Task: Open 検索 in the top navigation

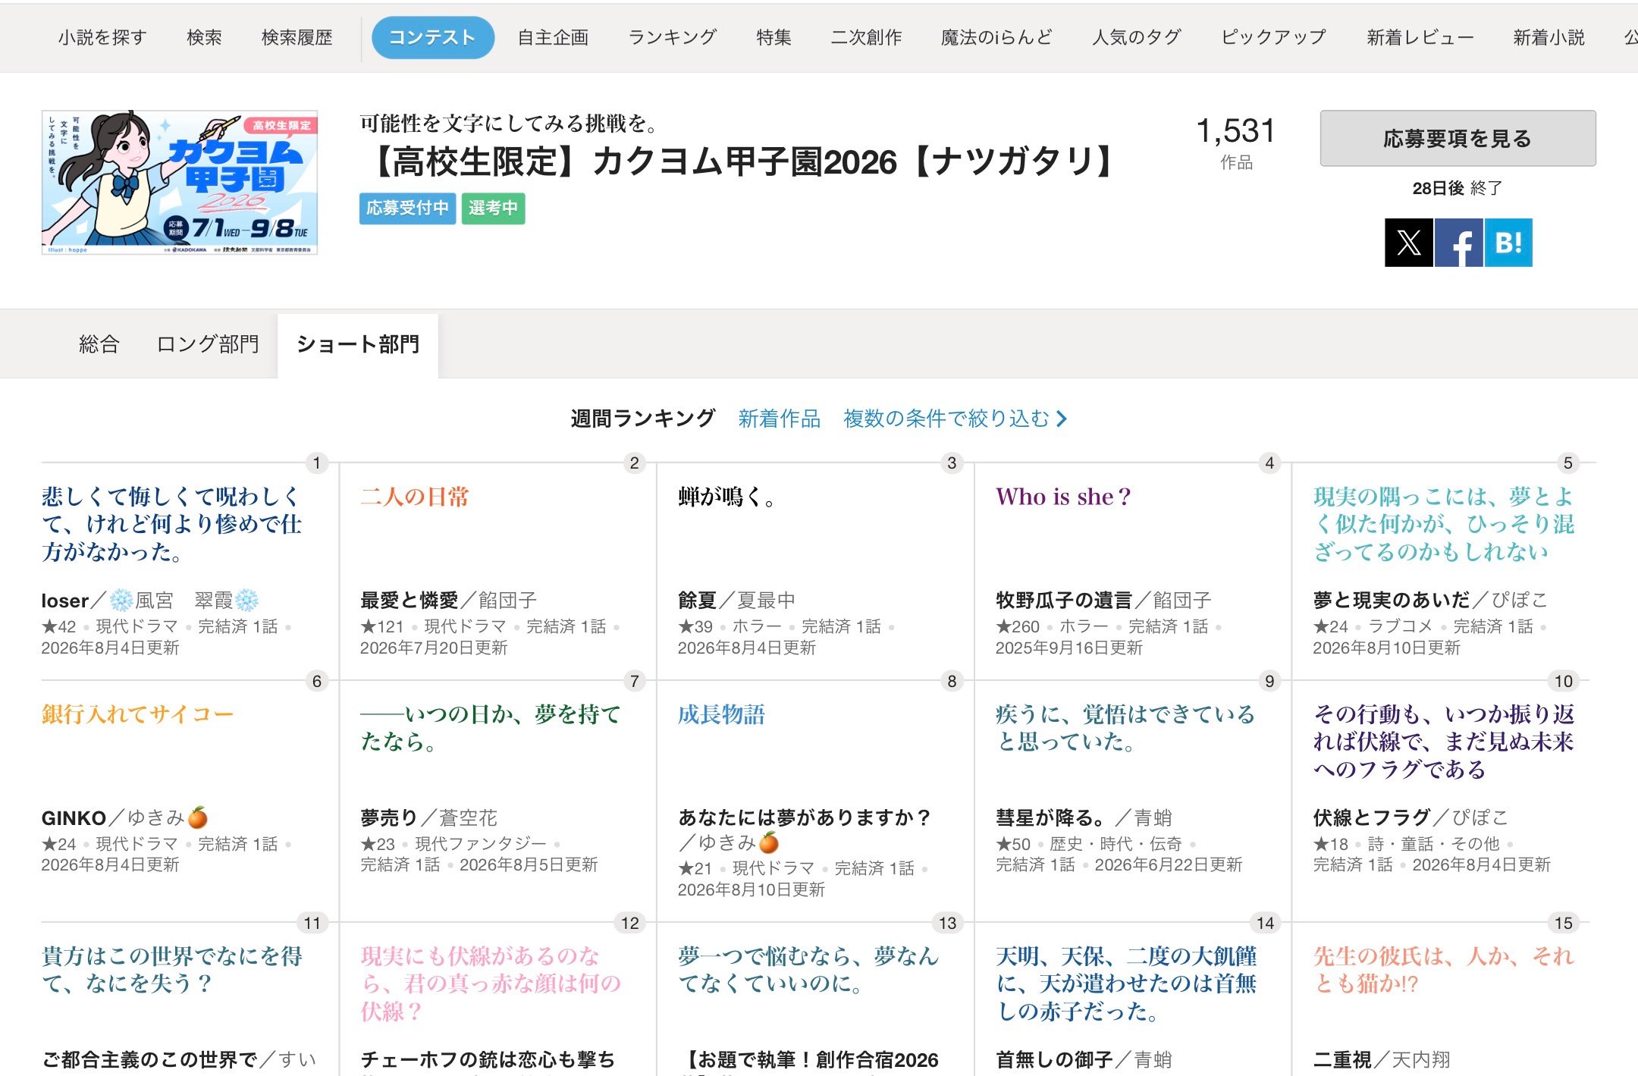Action: [204, 37]
